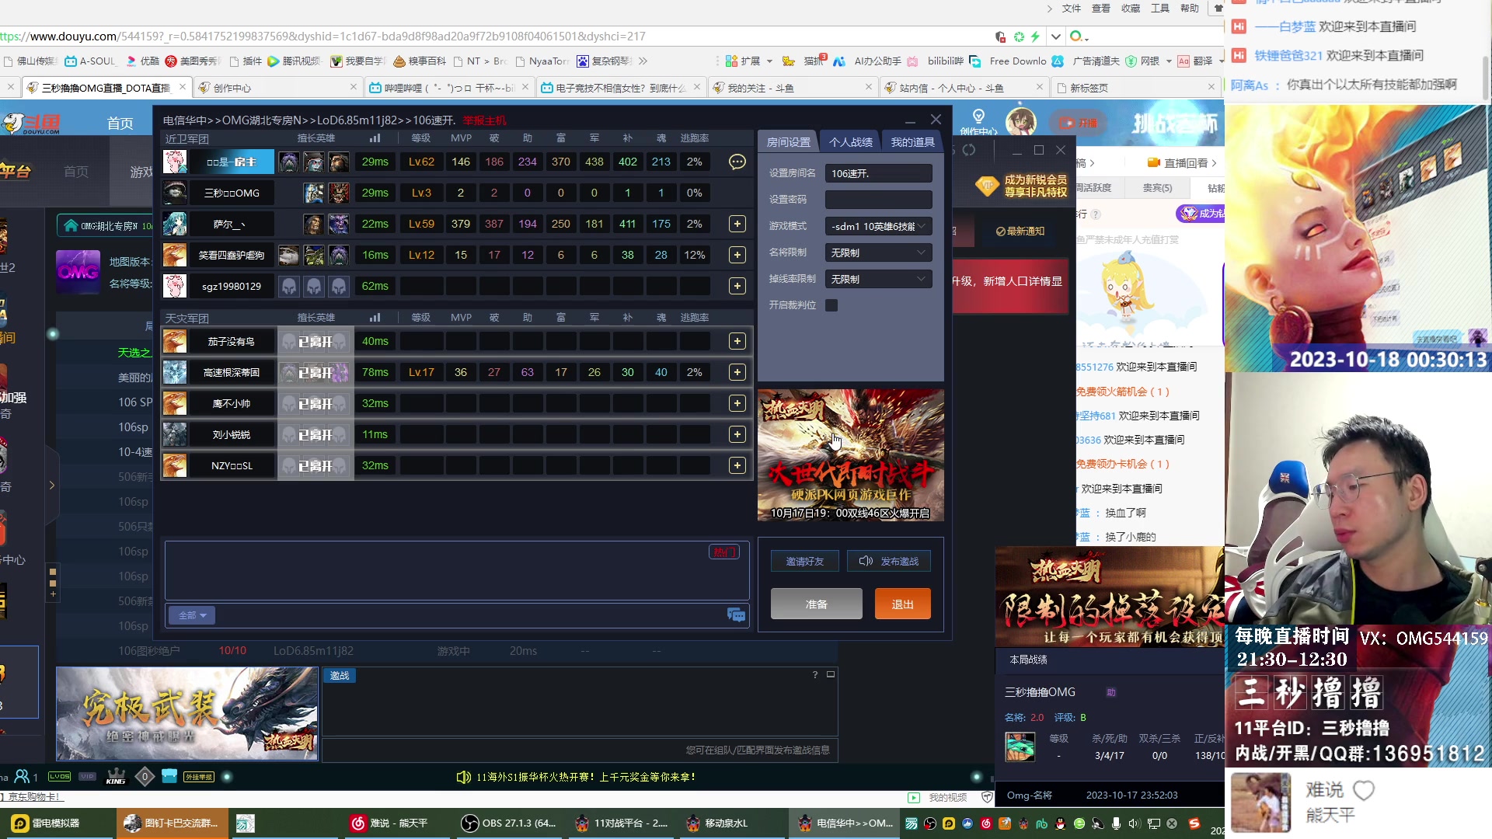Click the chat message icon in the room input bar

[735, 615]
